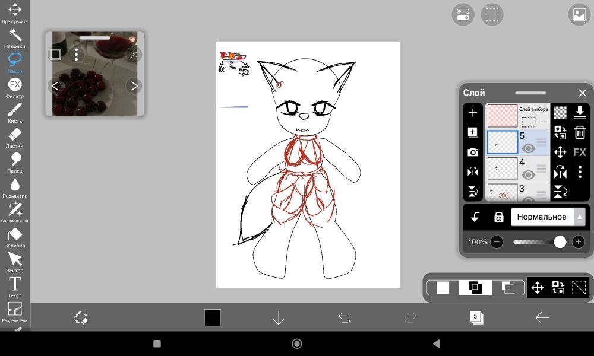The image size is (594, 356).
Task: Undo the last action
Action: pos(345,318)
